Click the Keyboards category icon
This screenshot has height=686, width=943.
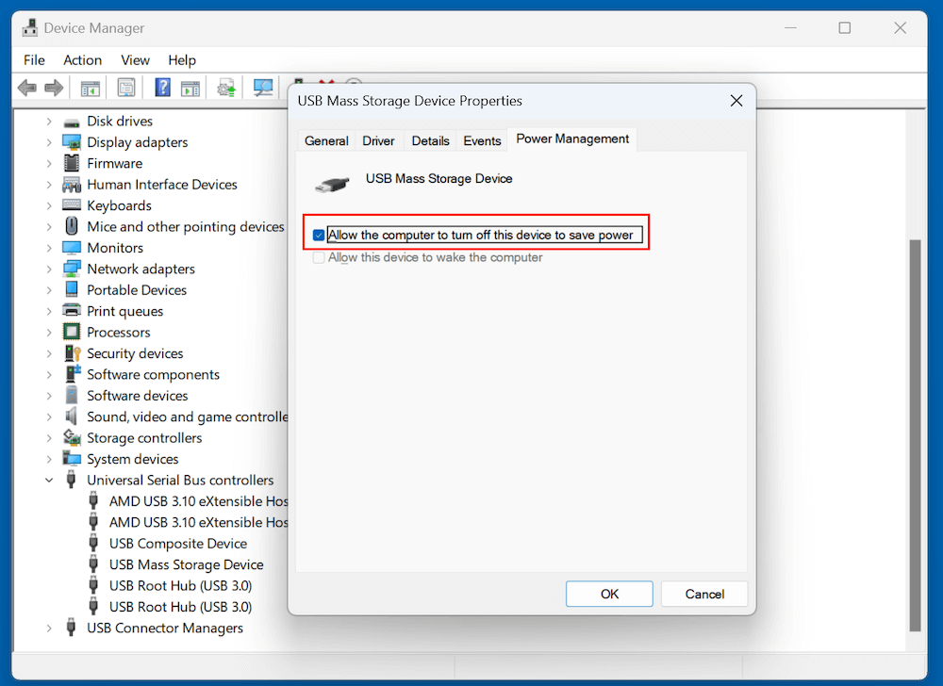72,205
